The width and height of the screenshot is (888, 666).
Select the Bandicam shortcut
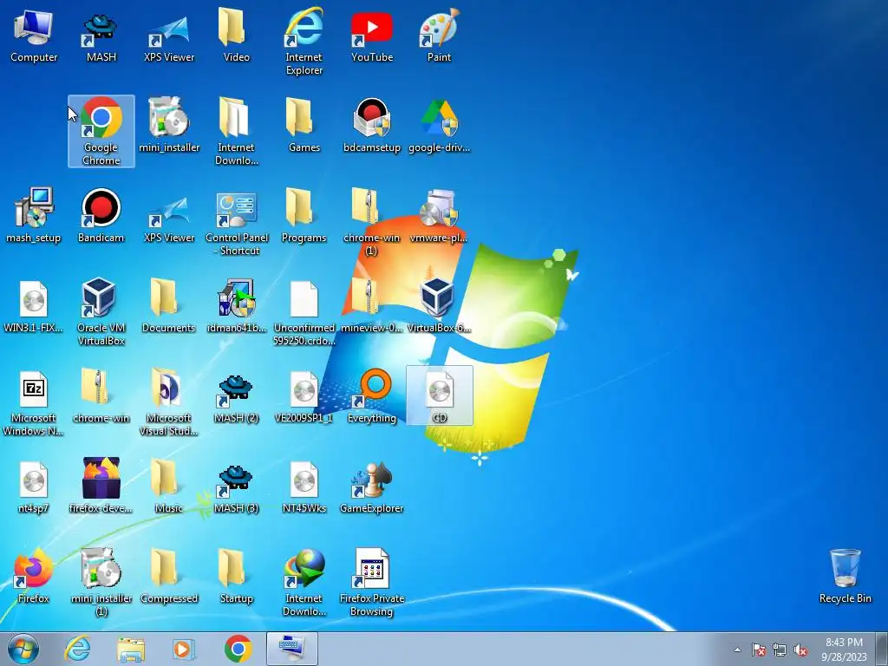101,215
